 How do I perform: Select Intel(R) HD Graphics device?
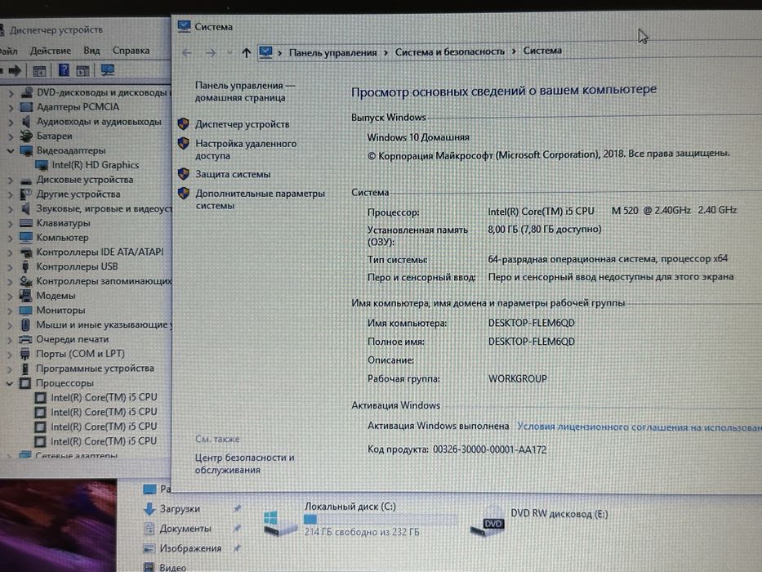tap(96, 165)
